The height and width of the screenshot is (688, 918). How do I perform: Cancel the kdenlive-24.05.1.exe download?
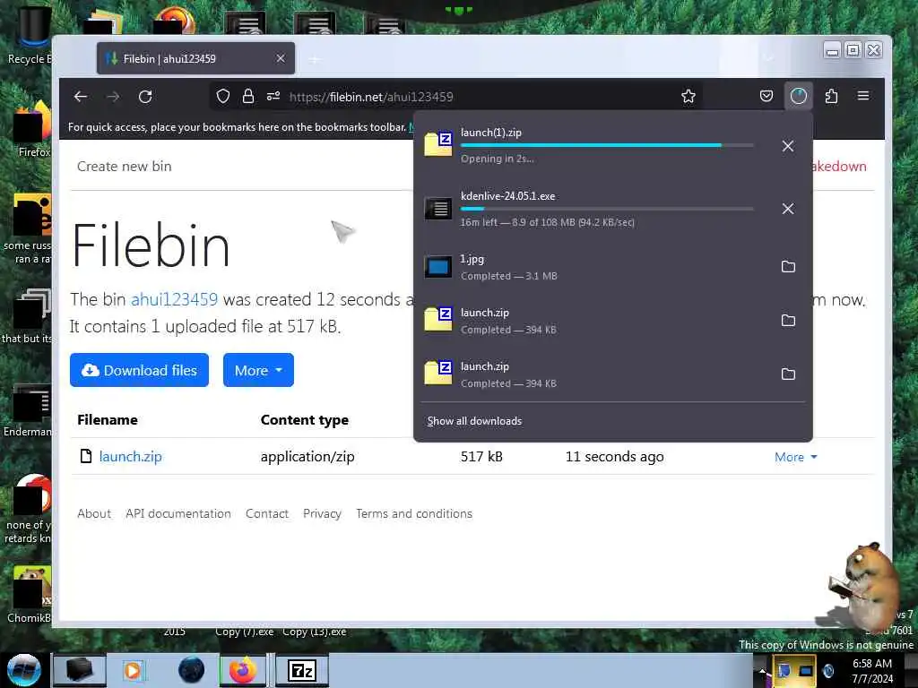[788, 209]
